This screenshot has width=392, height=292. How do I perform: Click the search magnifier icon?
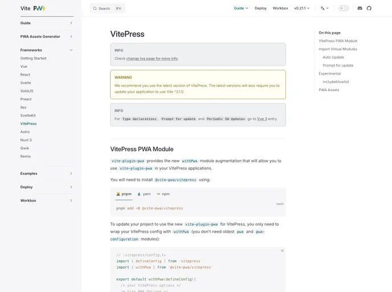(x=95, y=9)
